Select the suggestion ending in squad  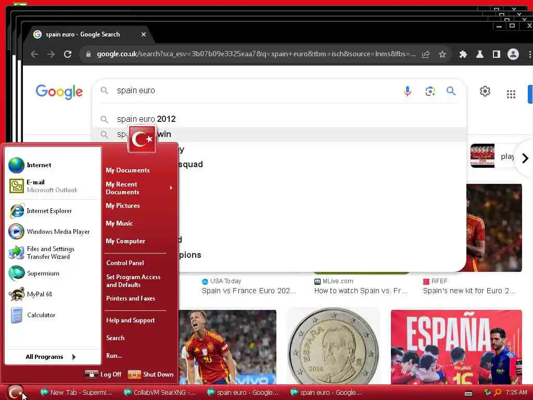321,164
